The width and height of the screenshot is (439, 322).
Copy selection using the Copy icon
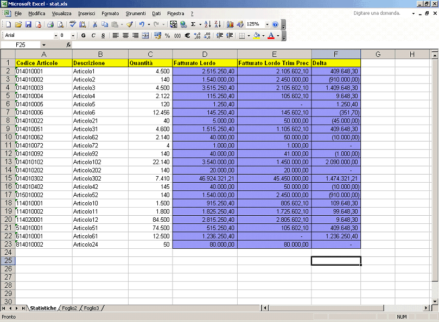[105, 24]
